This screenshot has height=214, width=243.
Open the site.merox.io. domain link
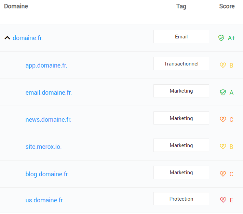43,147
